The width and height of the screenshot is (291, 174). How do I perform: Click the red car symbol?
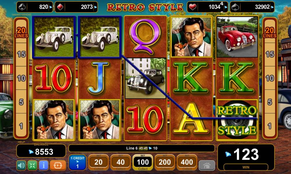pos(237,37)
